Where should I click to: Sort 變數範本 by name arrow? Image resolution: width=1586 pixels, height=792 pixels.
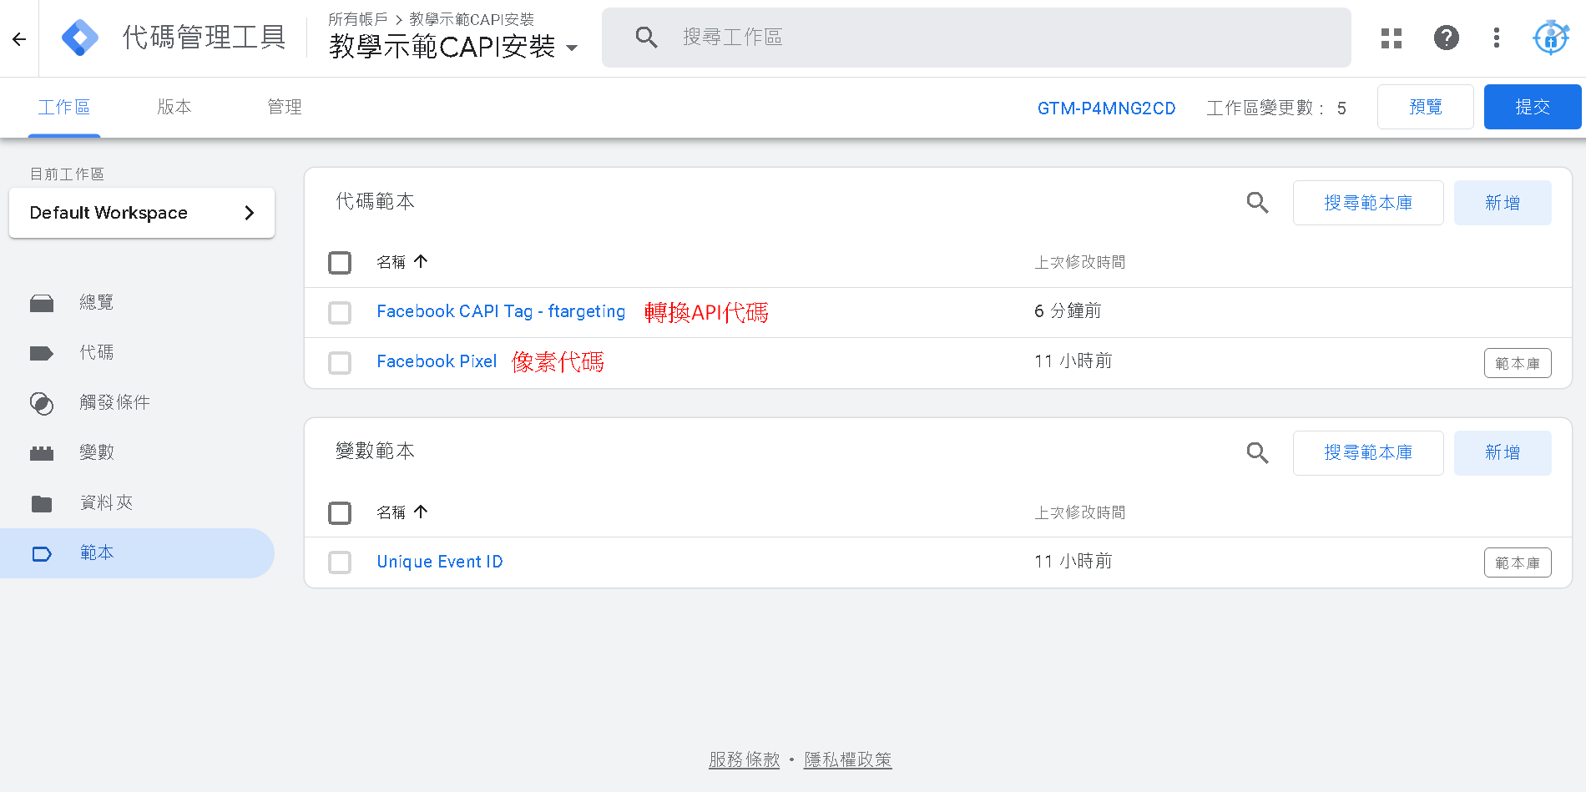(421, 512)
